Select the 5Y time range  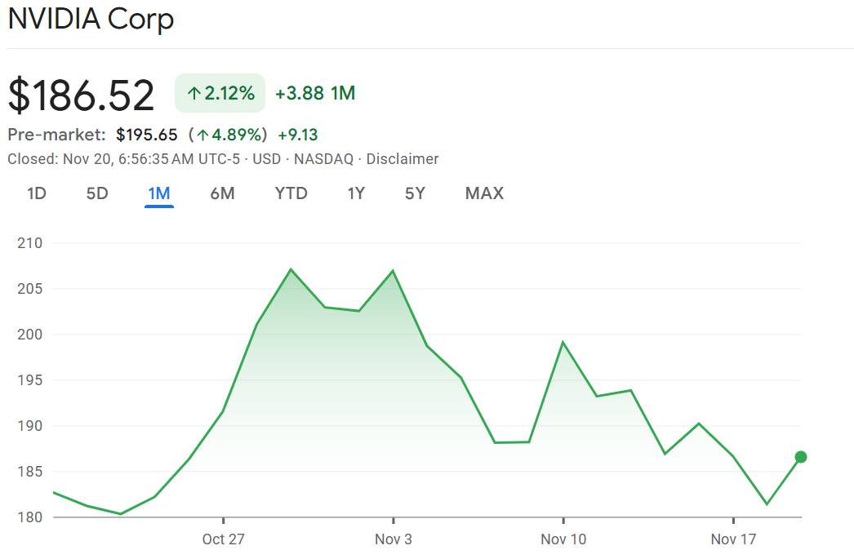pos(414,193)
